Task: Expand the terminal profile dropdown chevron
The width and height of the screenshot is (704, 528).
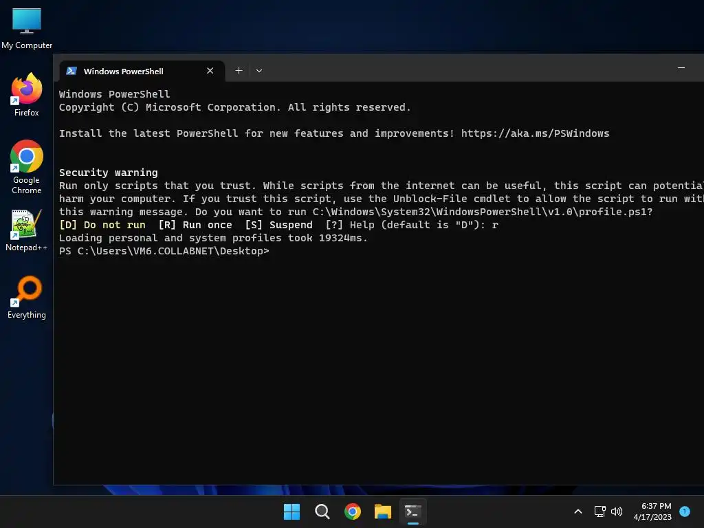Action: 259,71
